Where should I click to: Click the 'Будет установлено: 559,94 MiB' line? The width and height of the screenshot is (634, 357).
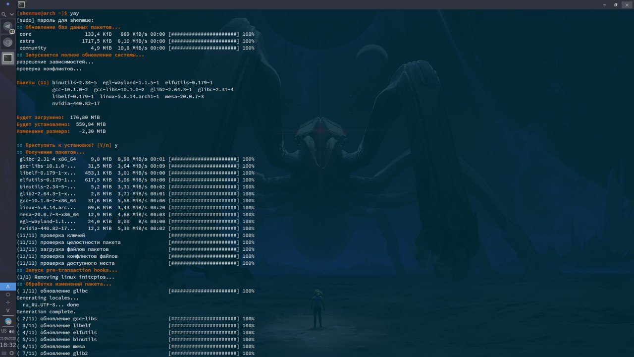[x=61, y=124]
